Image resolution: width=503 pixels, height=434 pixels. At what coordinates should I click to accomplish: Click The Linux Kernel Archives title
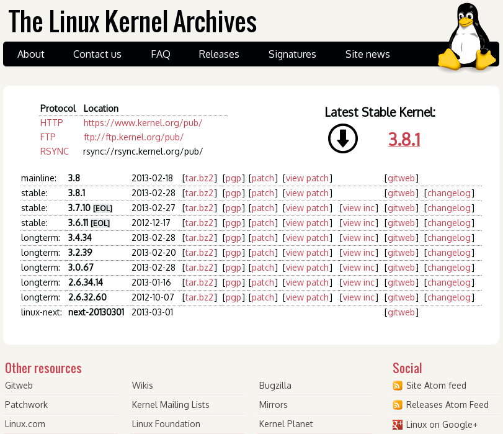pyautogui.click(x=133, y=21)
